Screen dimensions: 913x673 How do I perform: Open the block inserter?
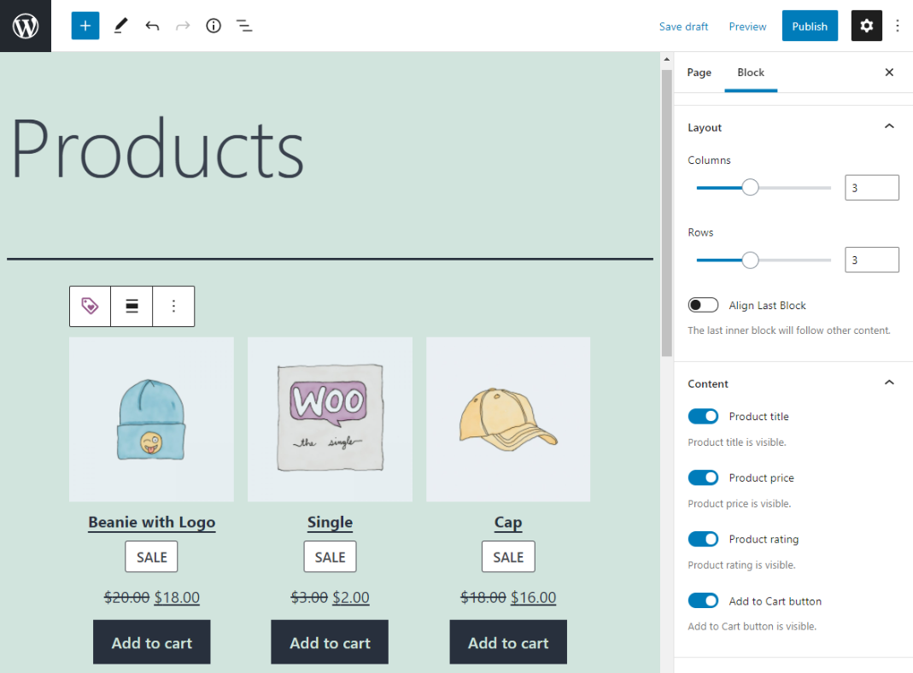85,26
